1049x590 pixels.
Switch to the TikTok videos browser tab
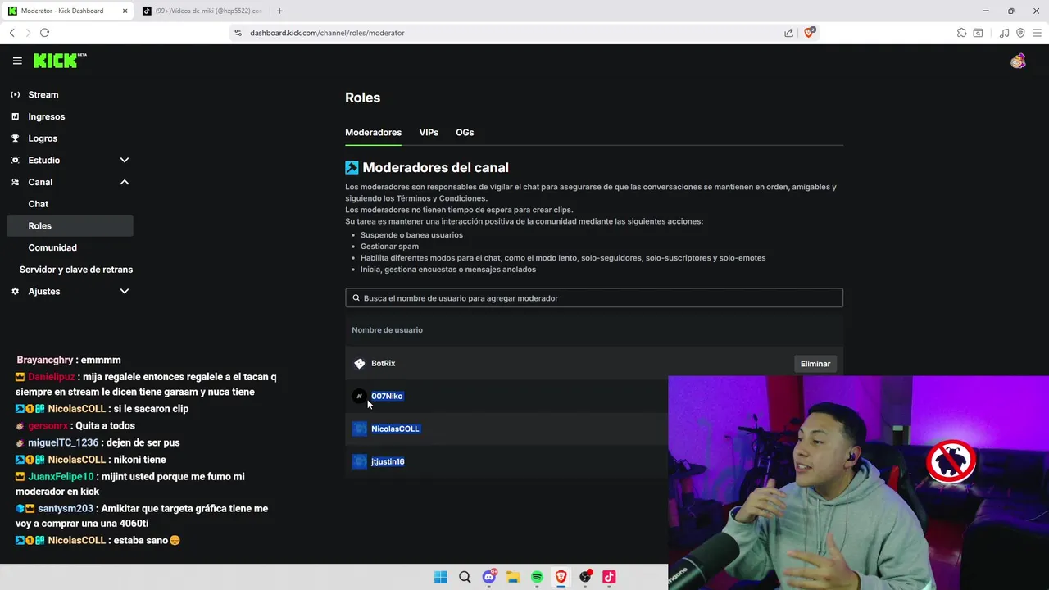coord(202,11)
